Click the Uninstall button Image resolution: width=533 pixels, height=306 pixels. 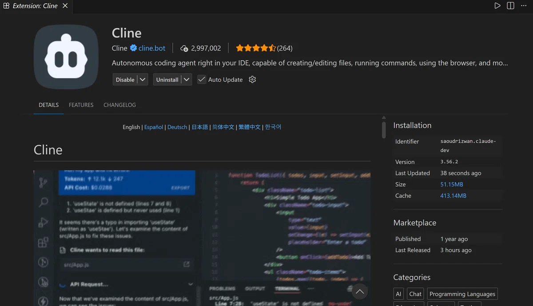(x=167, y=79)
